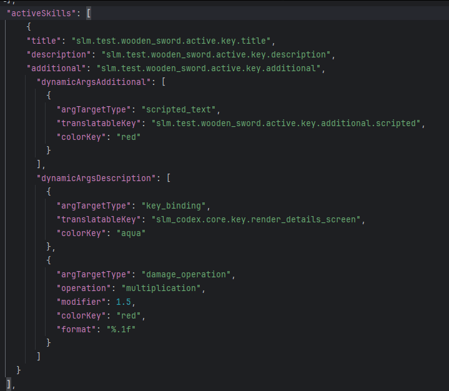Click the "multiplication" value
The height and width of the screenshot is (391, 449).
click(165, 288)
